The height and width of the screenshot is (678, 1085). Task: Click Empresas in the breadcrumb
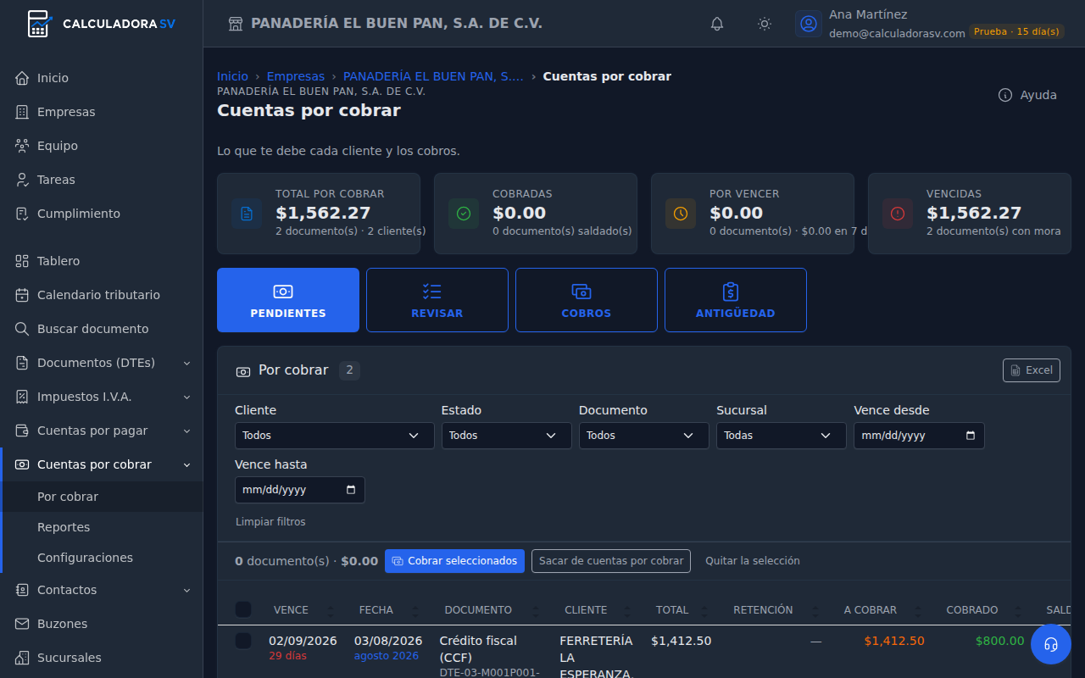(296, 76)
